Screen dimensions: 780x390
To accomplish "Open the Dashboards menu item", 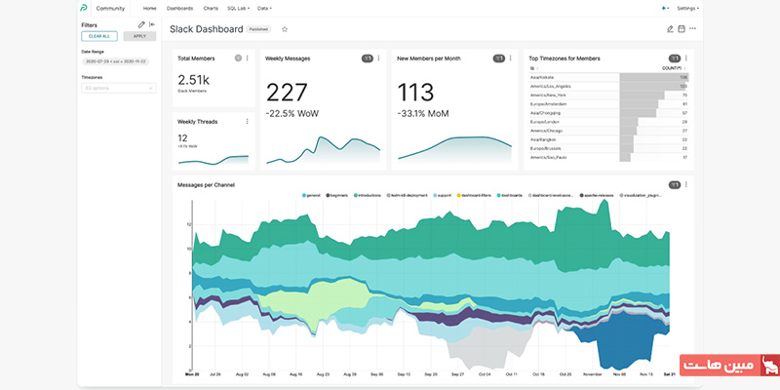I will tap(180, 8).
